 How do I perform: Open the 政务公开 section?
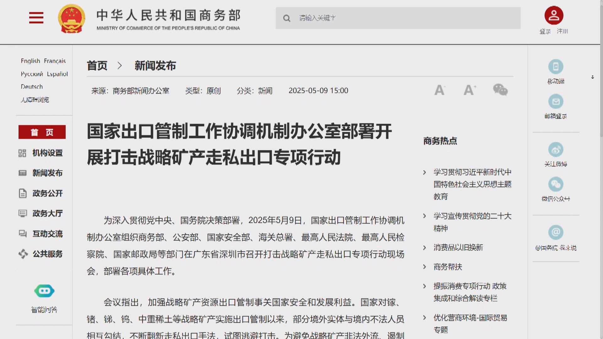(47, 193)
